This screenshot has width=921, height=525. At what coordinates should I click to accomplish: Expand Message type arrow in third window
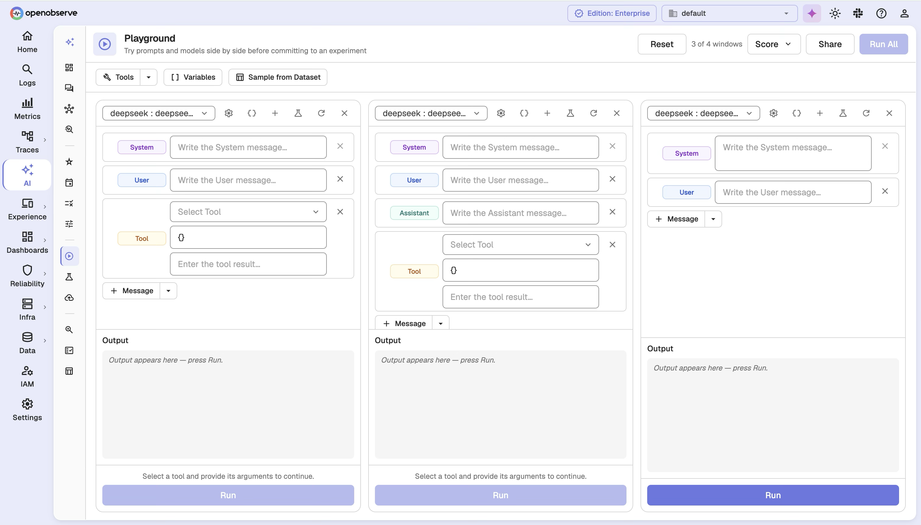(x=713, y=219)
